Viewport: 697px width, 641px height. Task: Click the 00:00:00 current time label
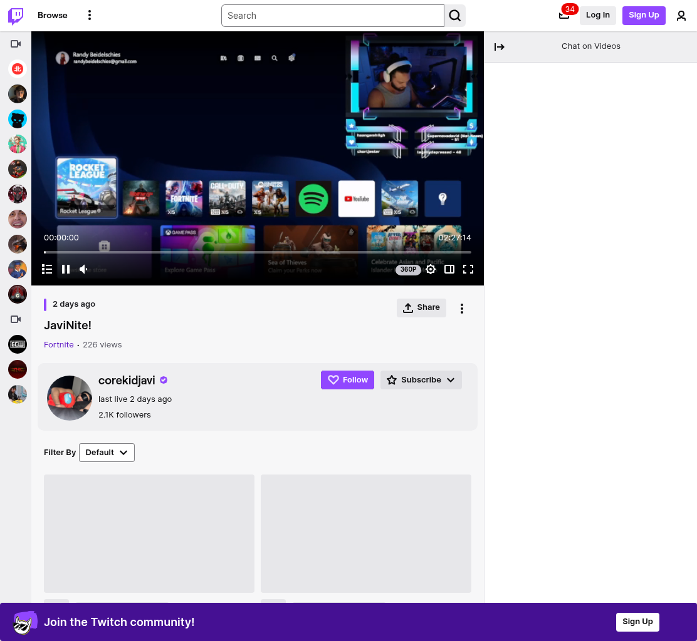coord(61,237)
